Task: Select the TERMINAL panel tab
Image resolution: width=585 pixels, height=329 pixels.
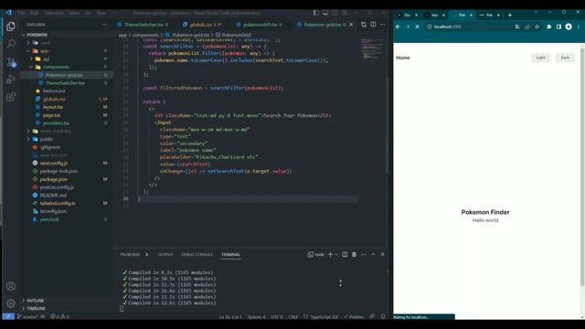Action: 231,254
